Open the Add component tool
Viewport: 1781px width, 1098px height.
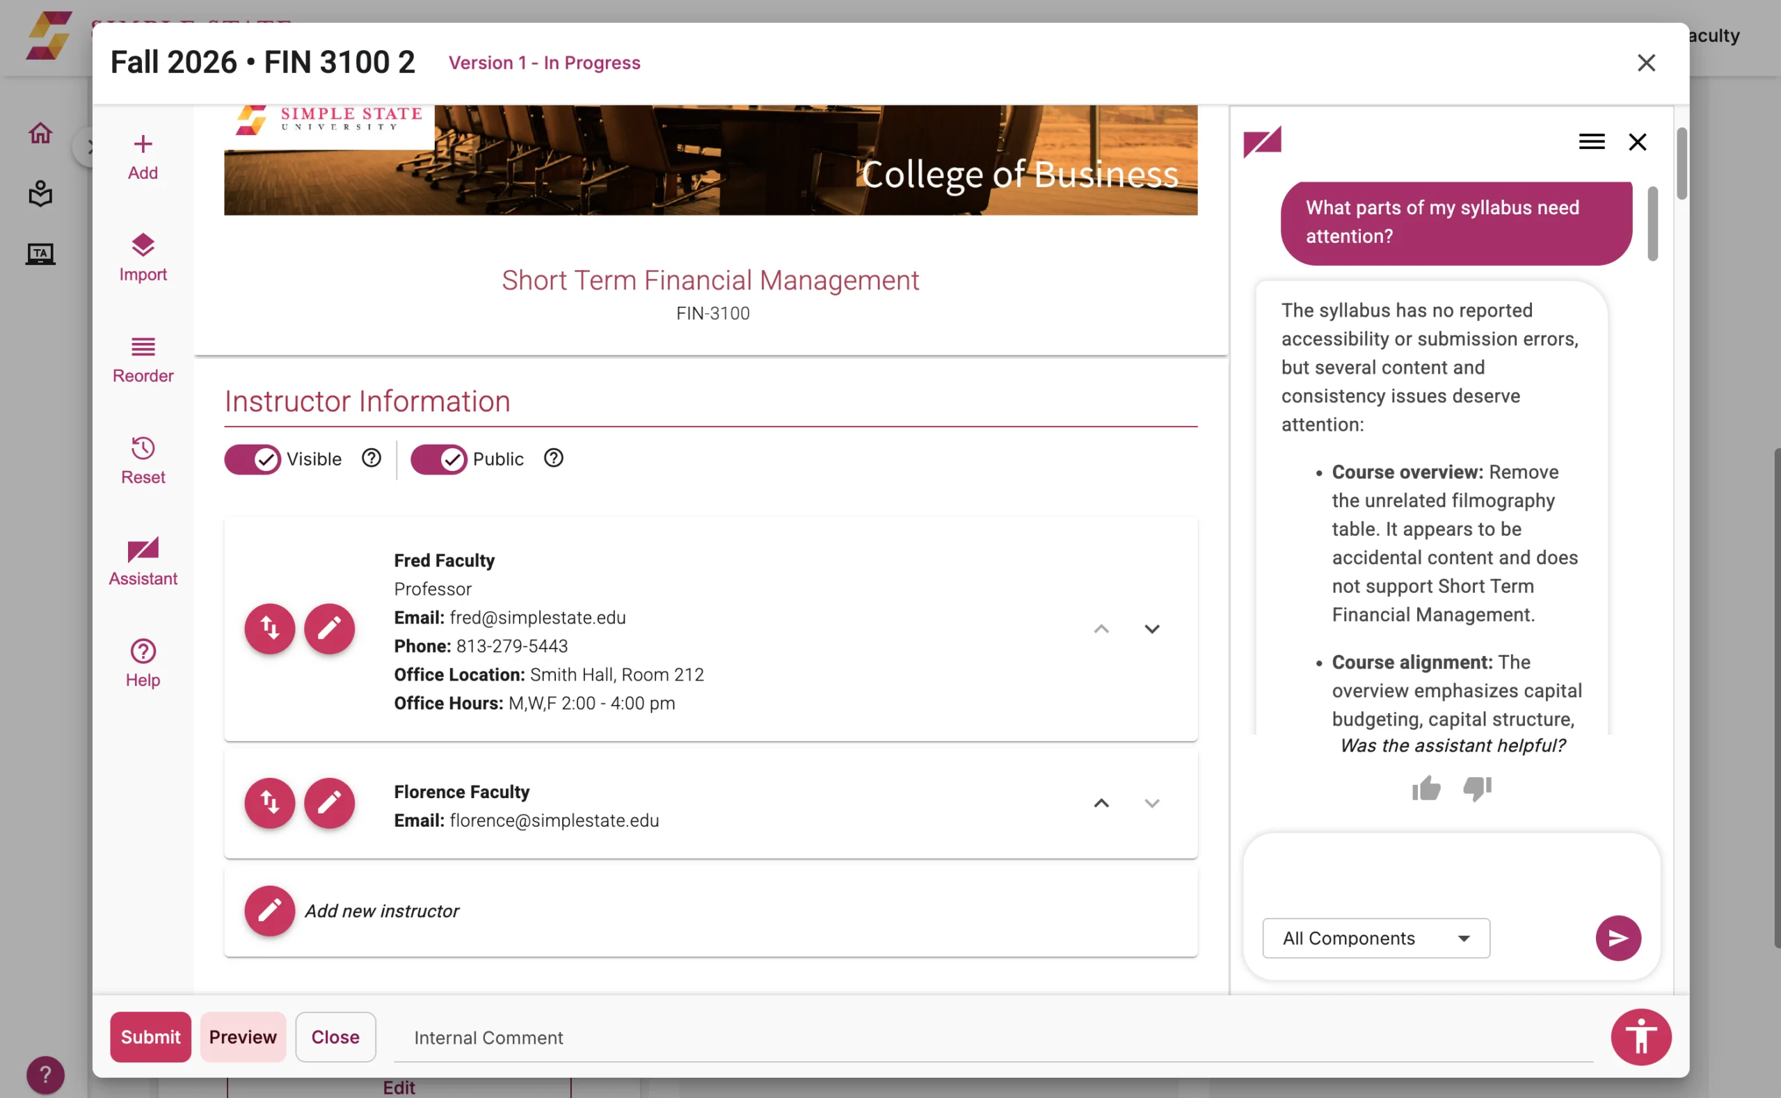[x=143, y=157]
